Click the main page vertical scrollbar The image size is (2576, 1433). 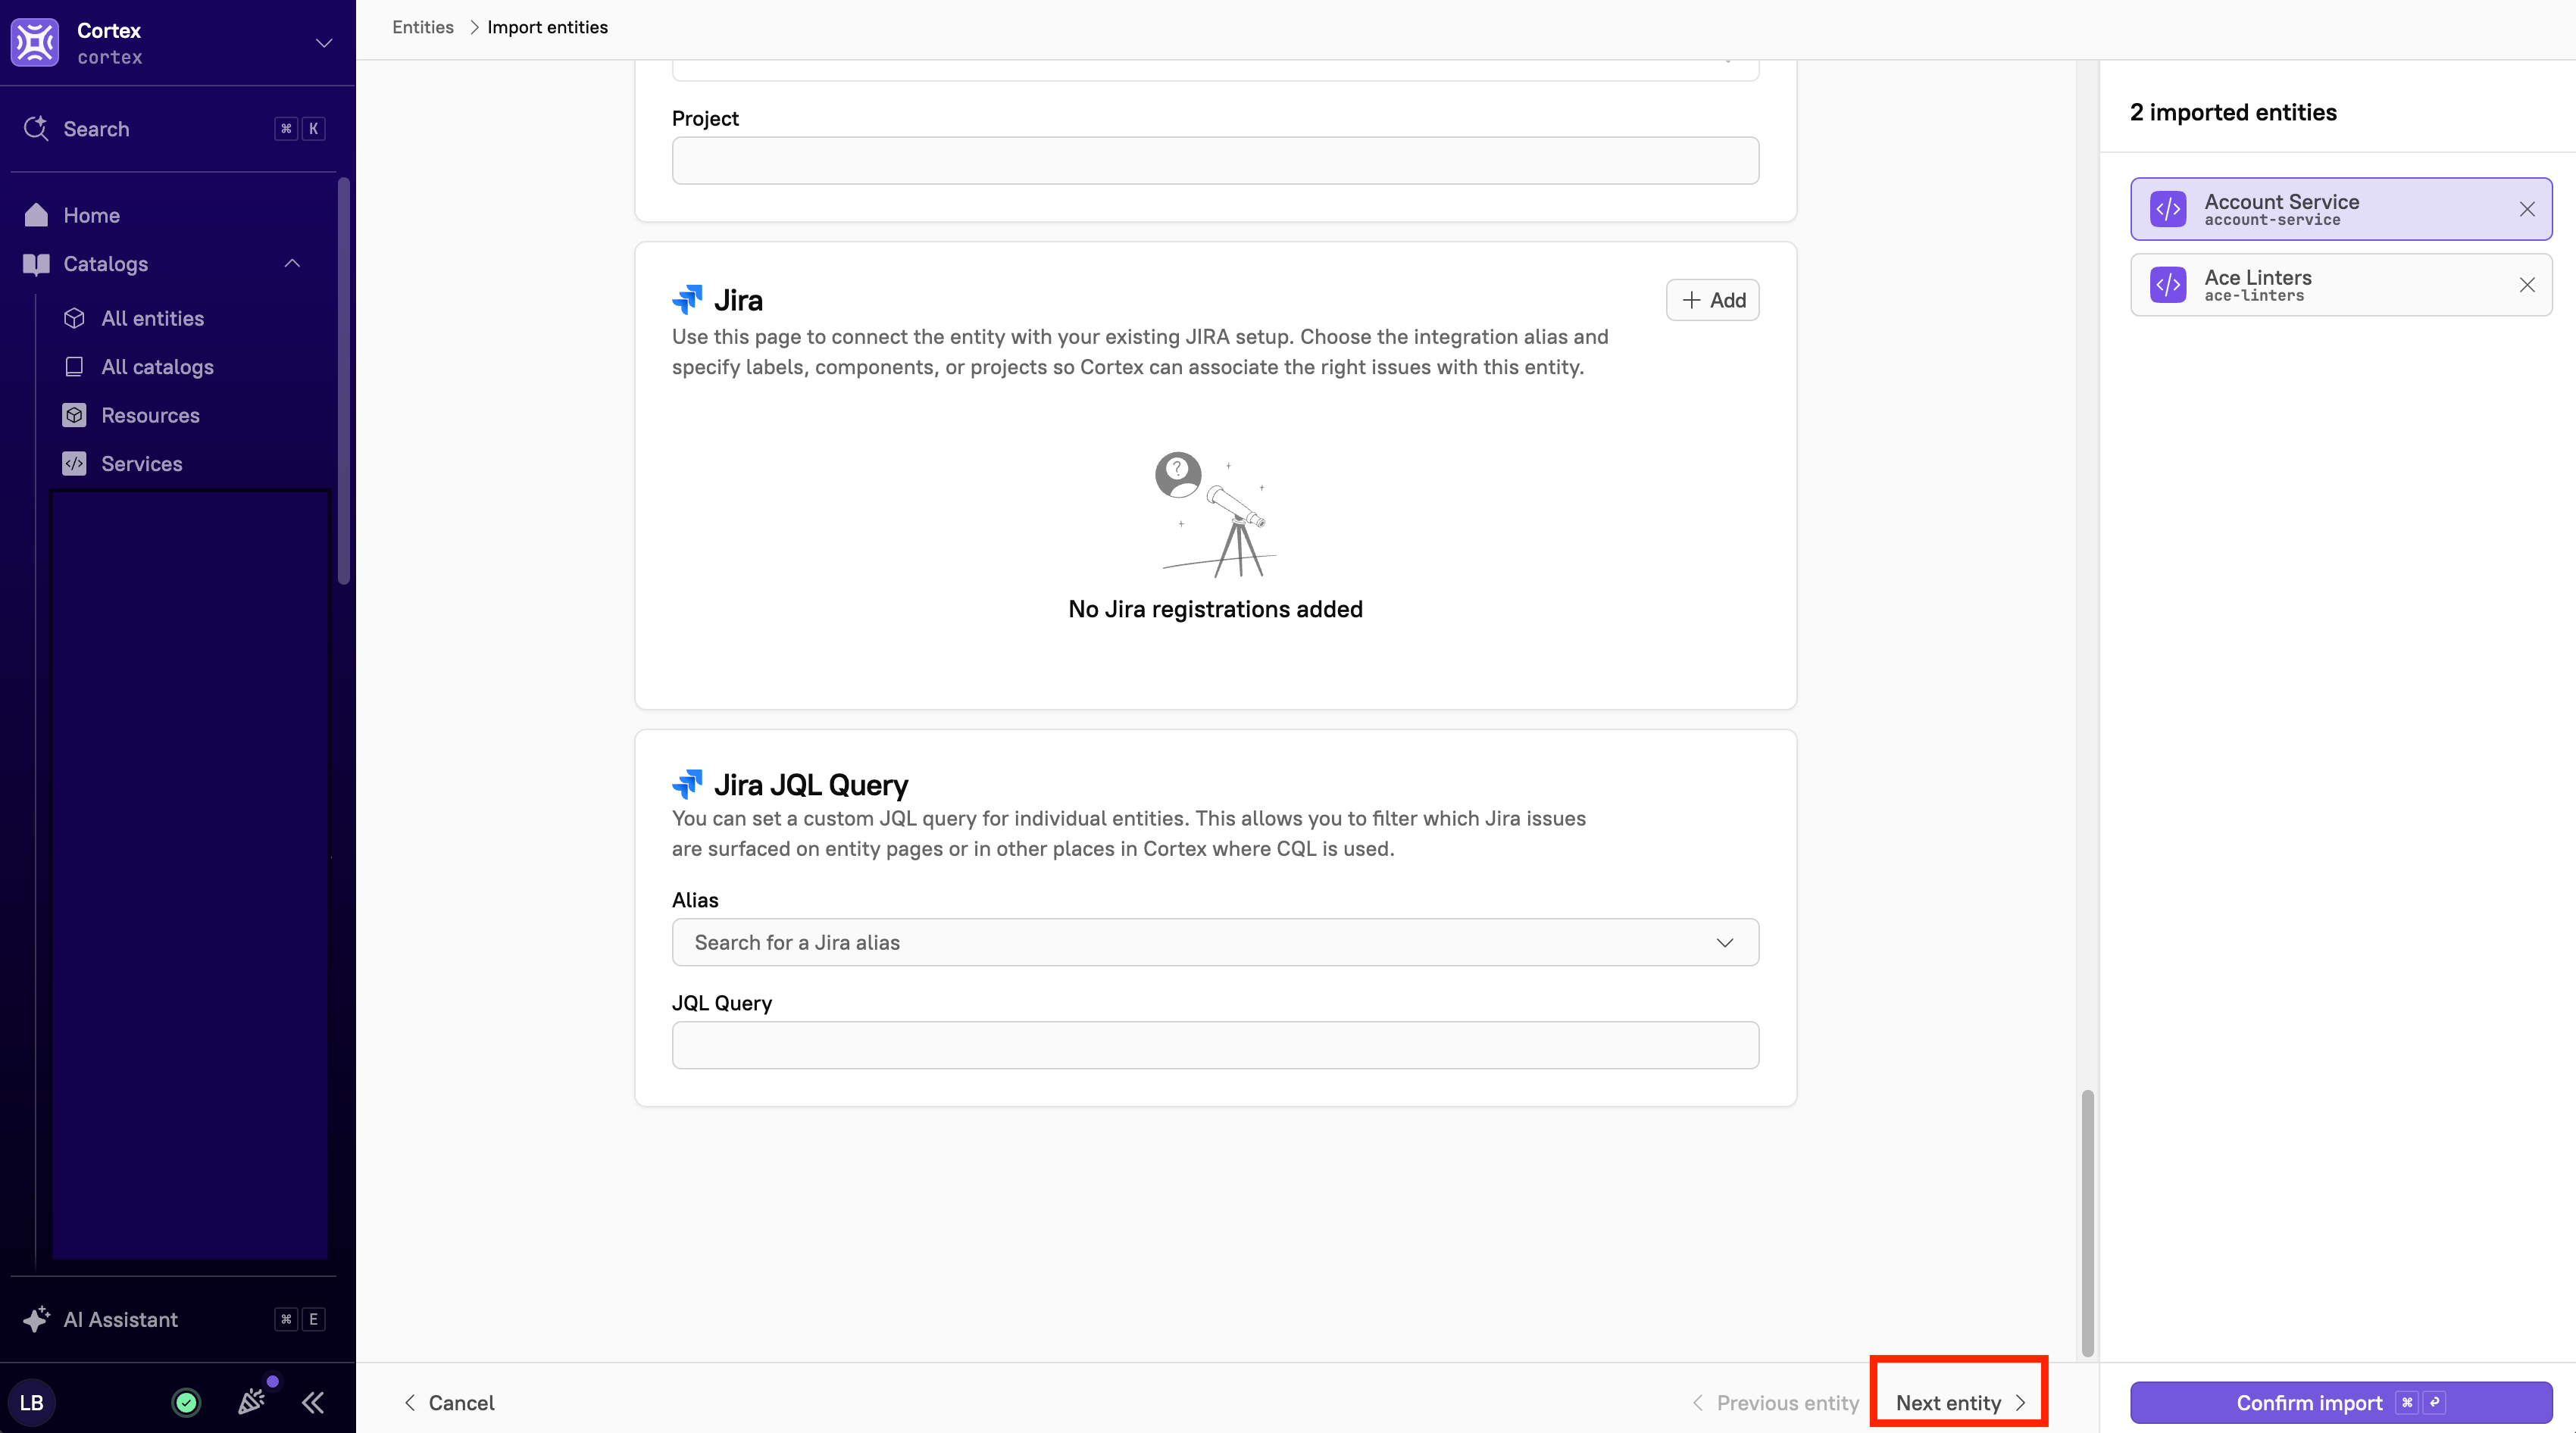2087,1222
